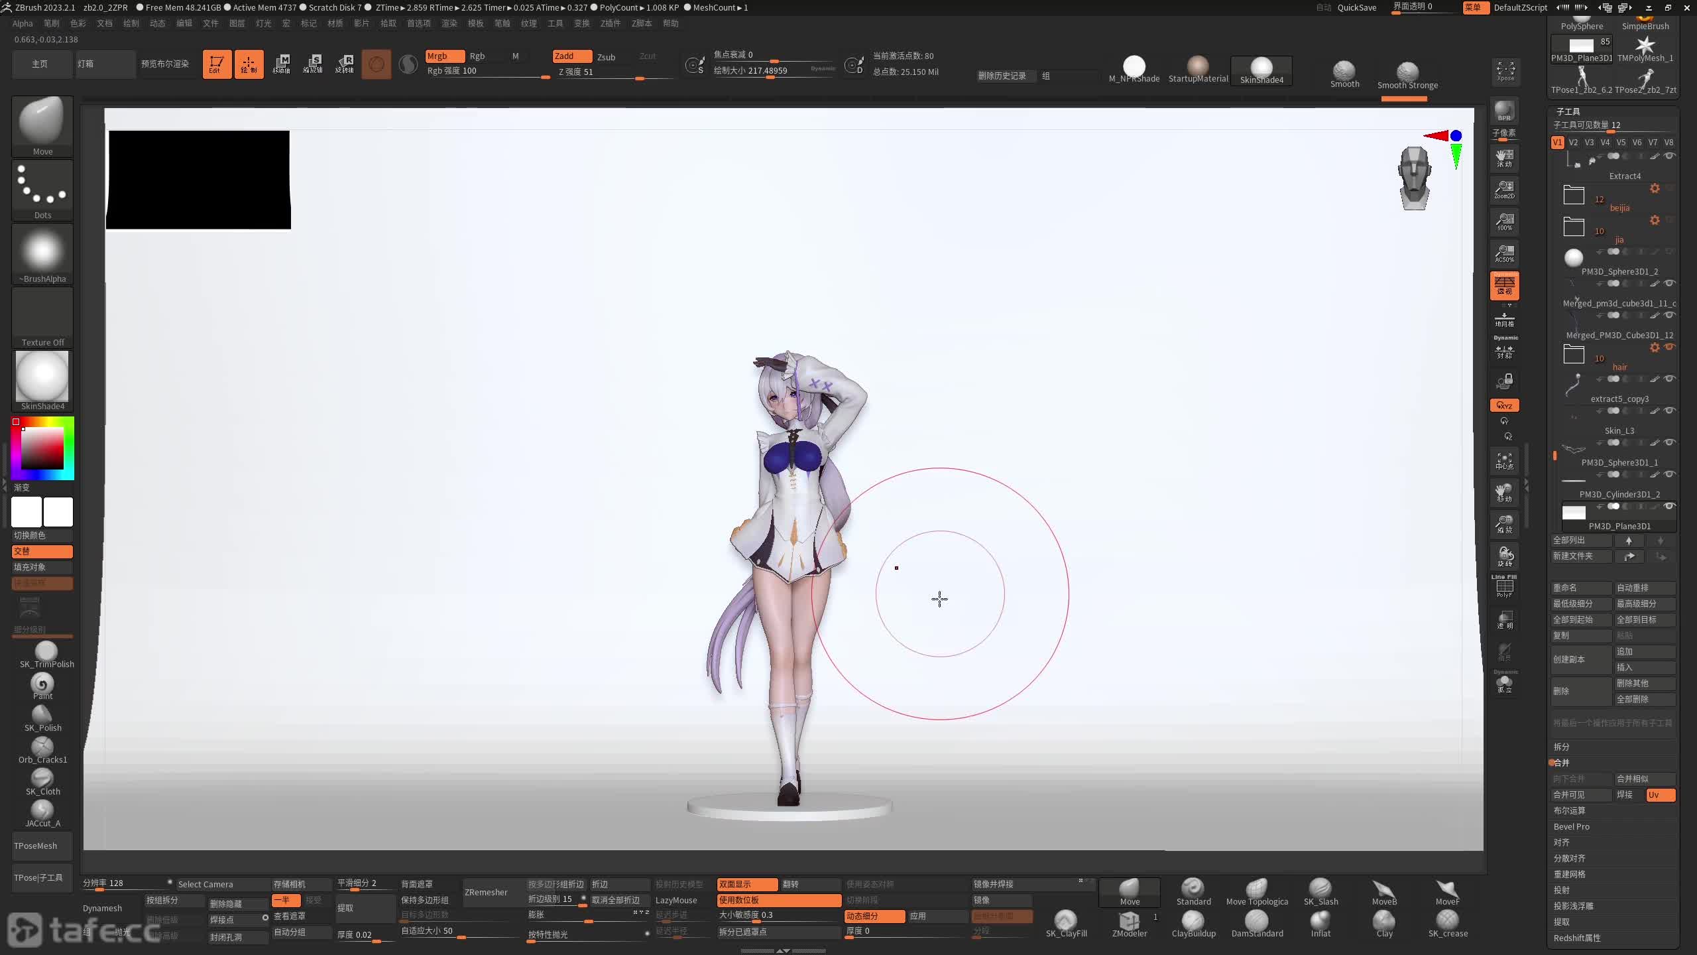Click the 合并可见 (Merge Visible) button

click(x=1581, y=795)
